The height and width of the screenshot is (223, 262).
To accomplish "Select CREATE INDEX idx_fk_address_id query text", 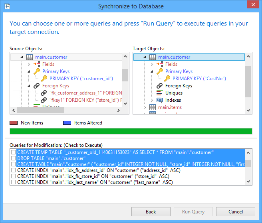I will [99, 170].
